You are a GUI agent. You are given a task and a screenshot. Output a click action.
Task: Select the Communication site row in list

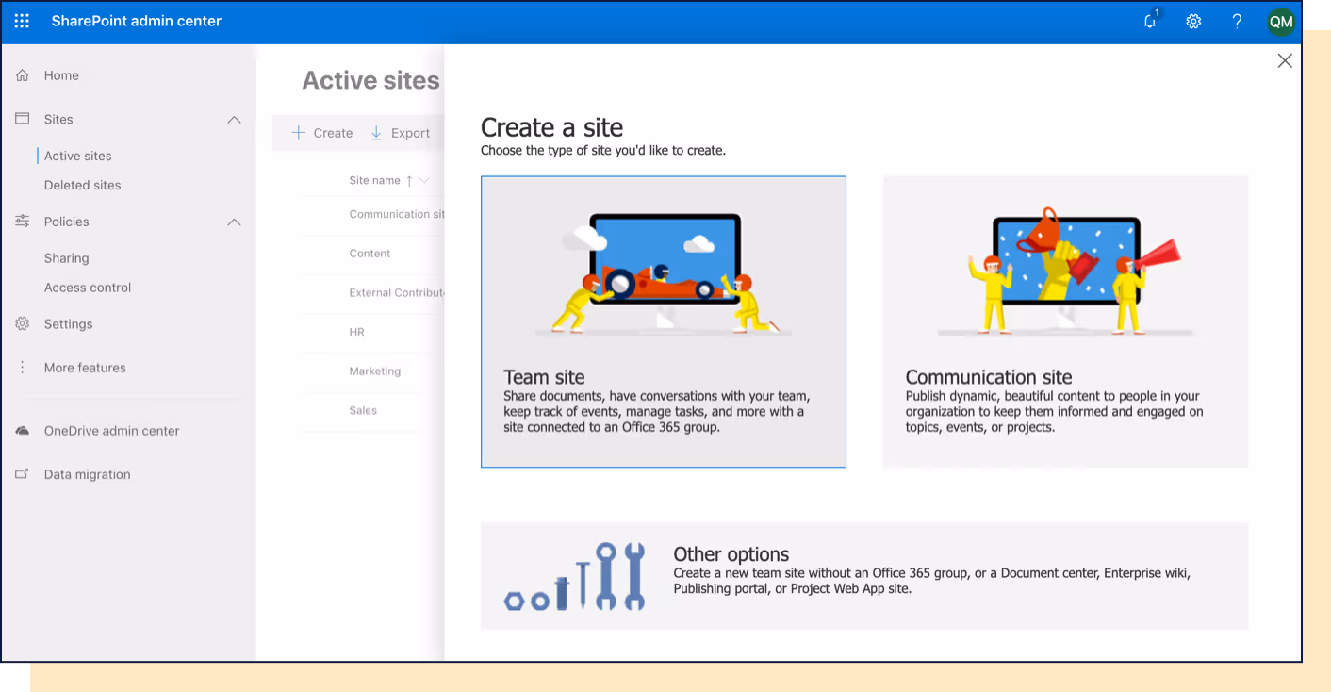pyautogui.click(x=373, y=215)
